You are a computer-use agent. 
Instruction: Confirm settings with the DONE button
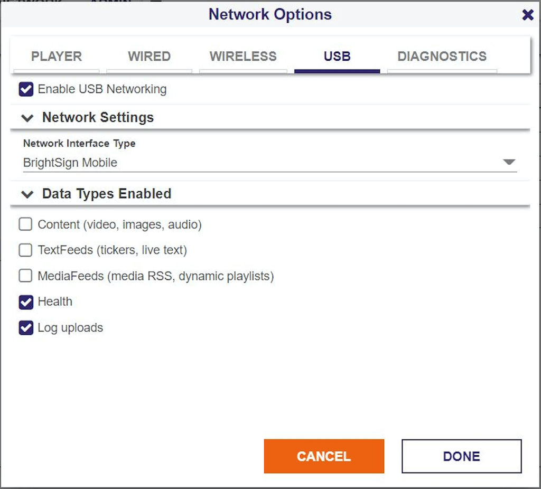461,456
